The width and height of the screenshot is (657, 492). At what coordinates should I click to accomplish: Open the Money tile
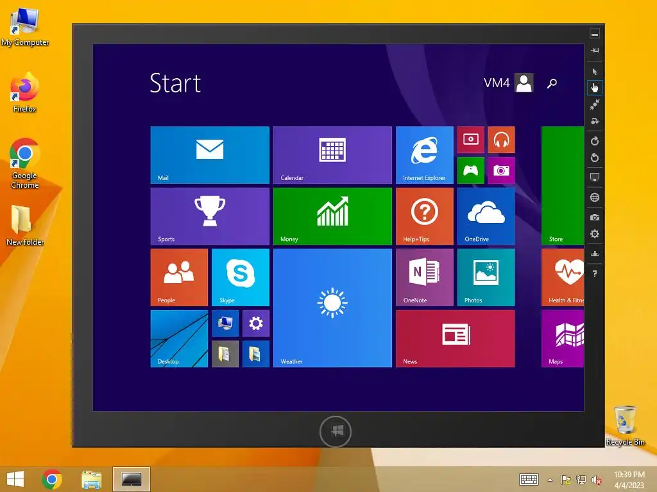(332, 216)
